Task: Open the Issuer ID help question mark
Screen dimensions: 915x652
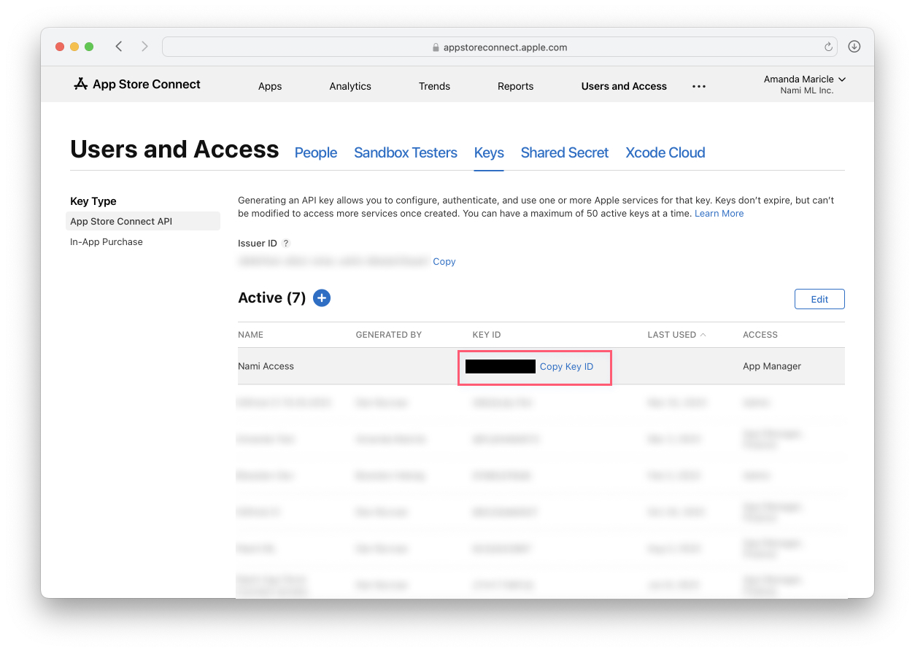Action: (x=286, y=244)
